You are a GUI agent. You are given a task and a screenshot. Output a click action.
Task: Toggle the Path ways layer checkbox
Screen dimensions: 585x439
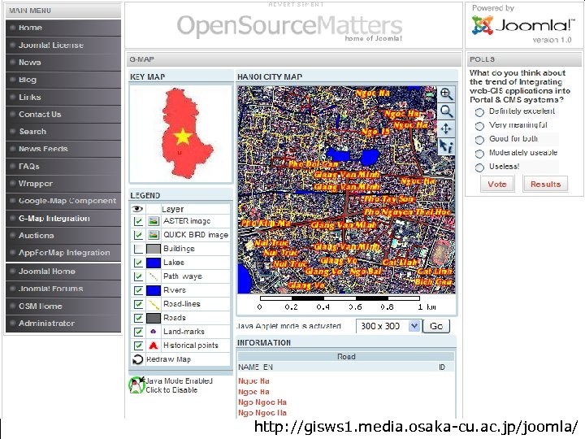pos(138,276)
